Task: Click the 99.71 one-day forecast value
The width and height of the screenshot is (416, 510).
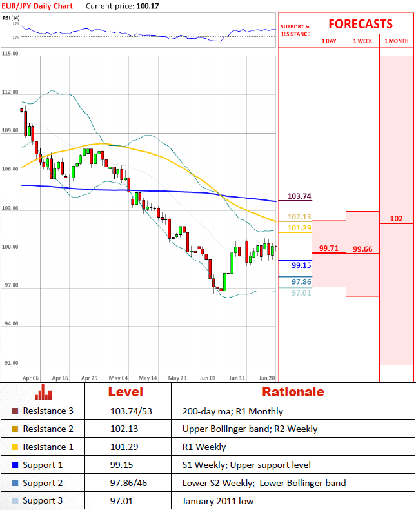Action: [x=328, y=249]
